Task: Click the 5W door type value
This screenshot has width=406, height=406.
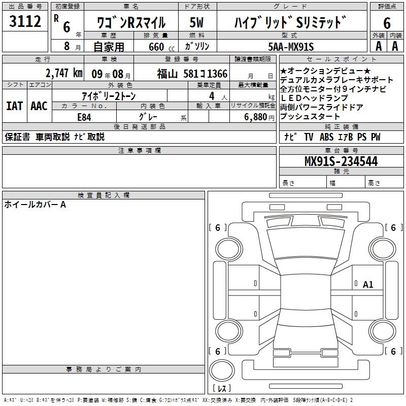Action: tap(196, 23)
